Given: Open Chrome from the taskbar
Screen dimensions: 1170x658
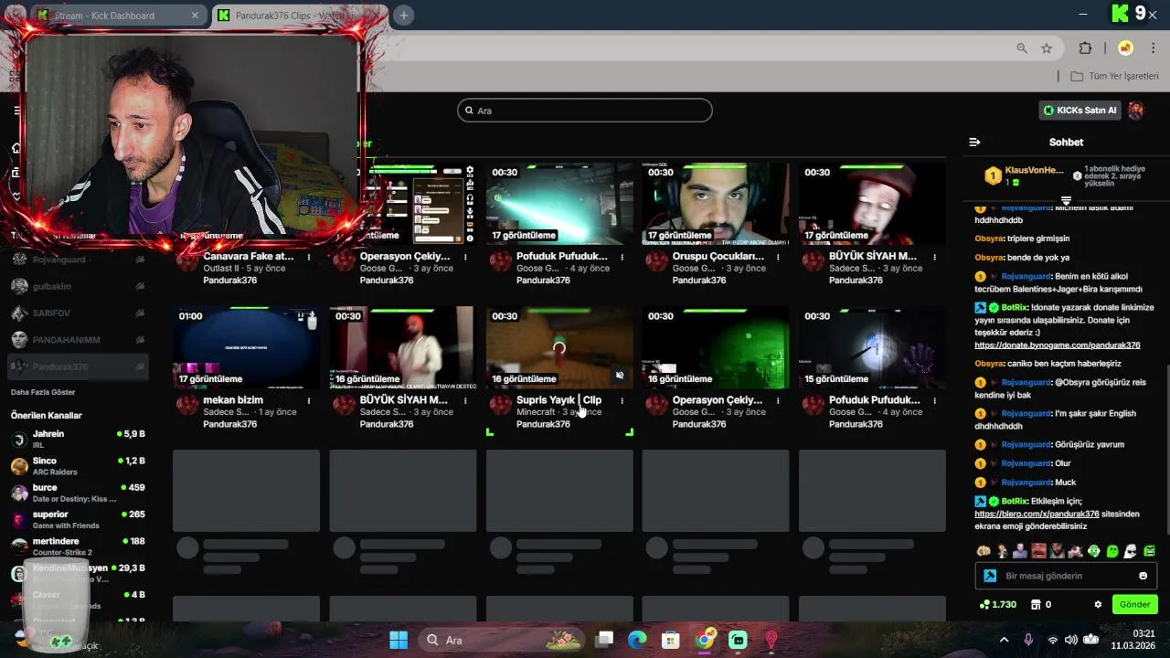Looking at the screenshot, I should pos(705,640).
